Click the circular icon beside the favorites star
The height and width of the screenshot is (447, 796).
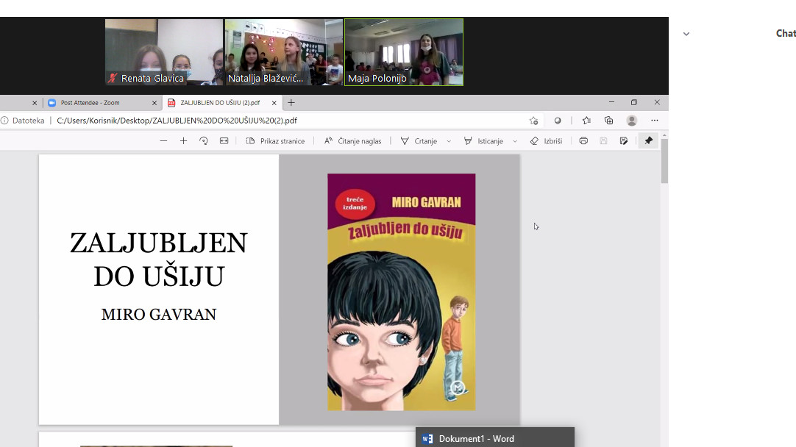click(558, 121)
